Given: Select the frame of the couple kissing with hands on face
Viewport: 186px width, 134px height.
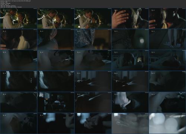Looking at the screenshot, I should point(93,18).
